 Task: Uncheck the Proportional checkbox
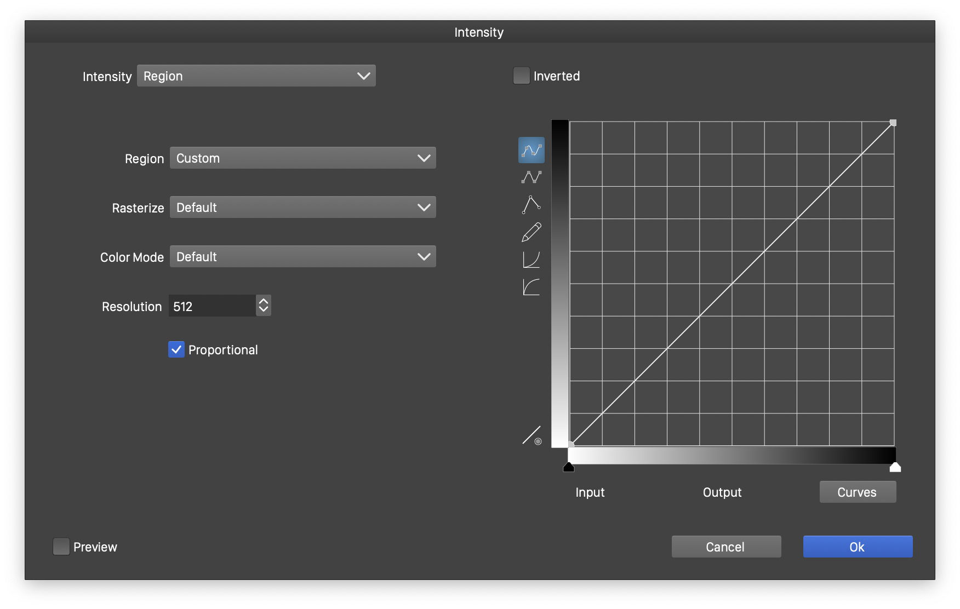tap(176, 350)
